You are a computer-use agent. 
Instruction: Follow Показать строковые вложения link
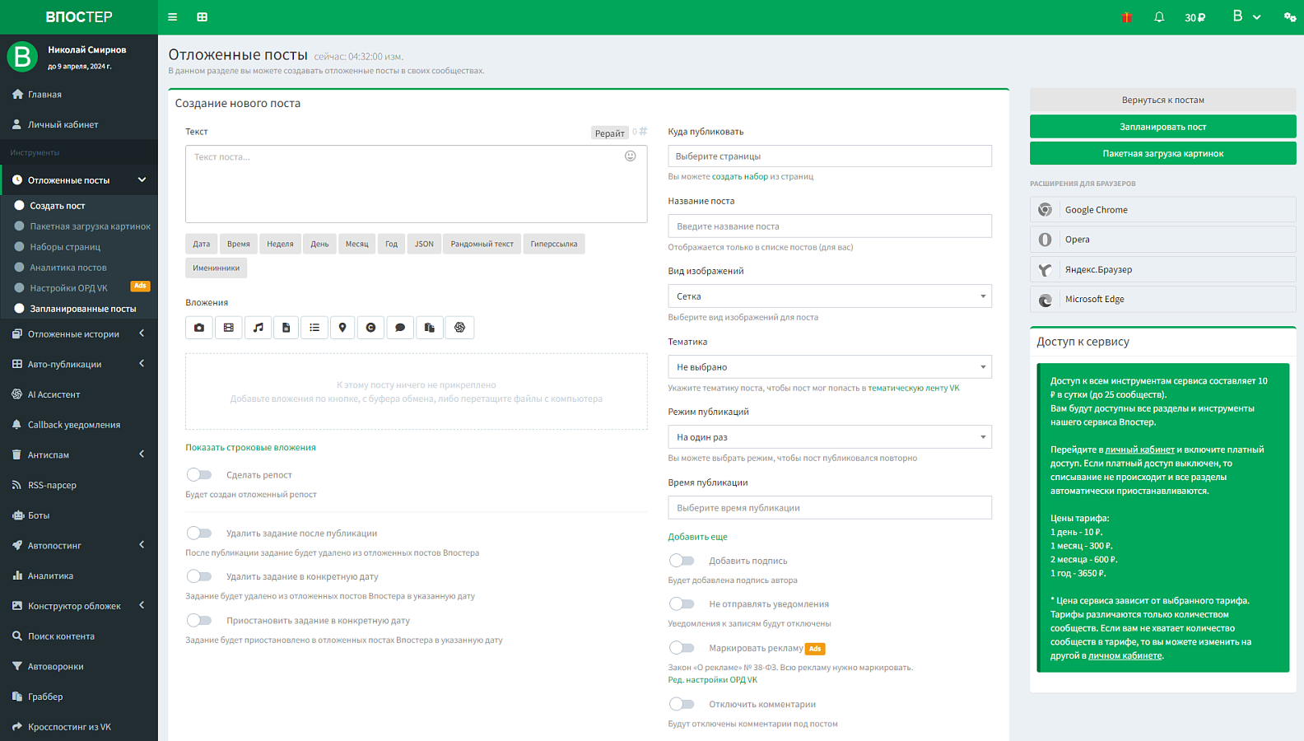[250, 448]
